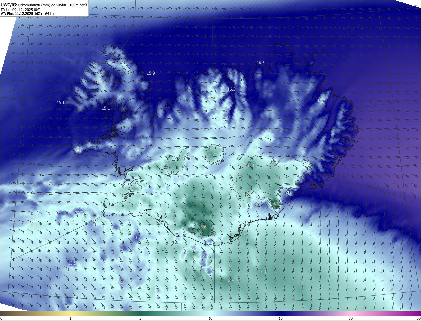Click the 'IT: þri. 09. 12. 2025 00Z' line
Screen dimensions: 421x321
[20, 9]
